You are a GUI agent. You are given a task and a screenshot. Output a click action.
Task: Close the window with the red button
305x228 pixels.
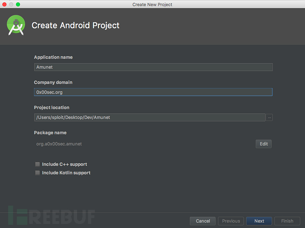[x=4, y=4]
